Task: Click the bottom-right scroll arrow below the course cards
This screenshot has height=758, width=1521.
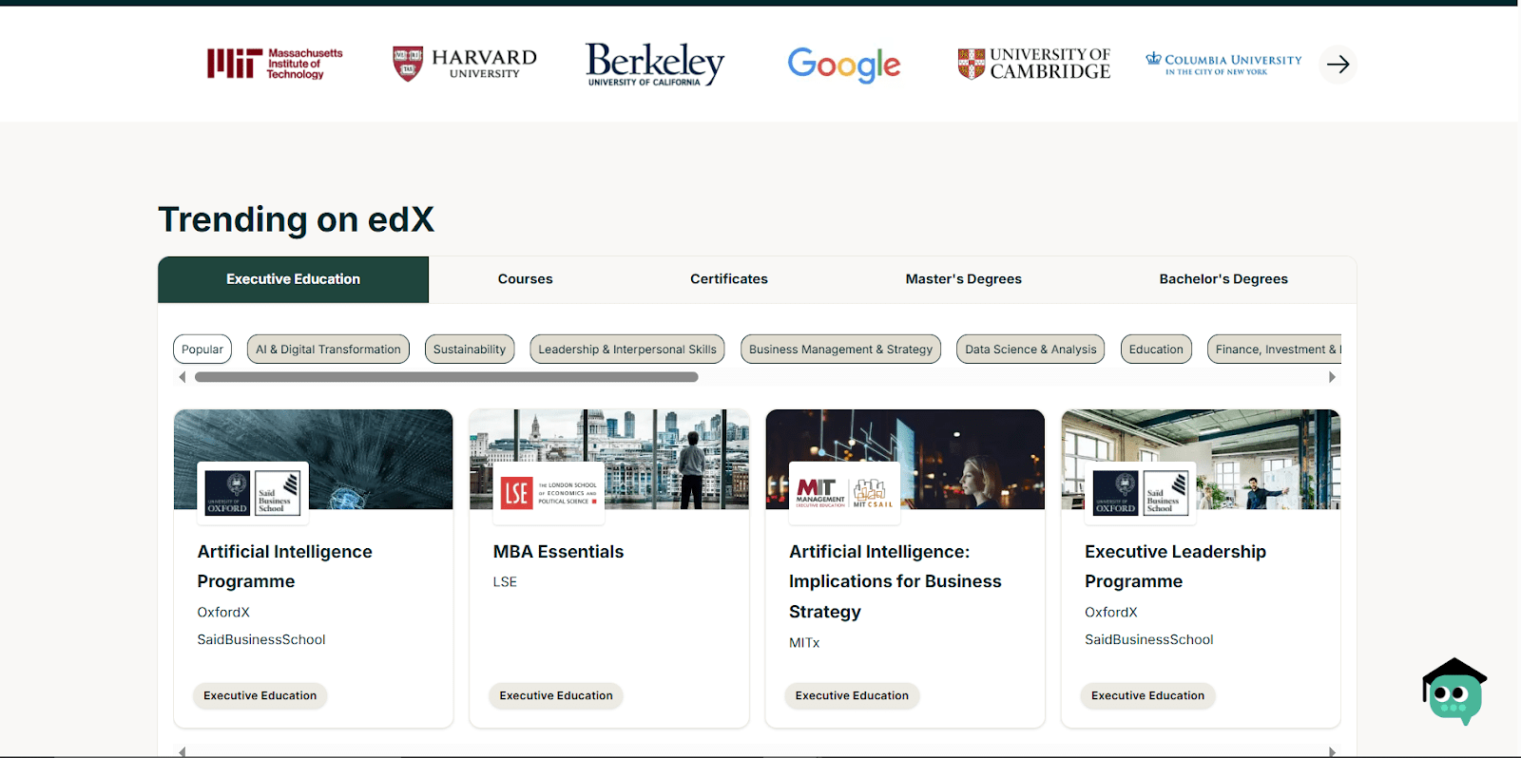Action: tap(1332, 752)
